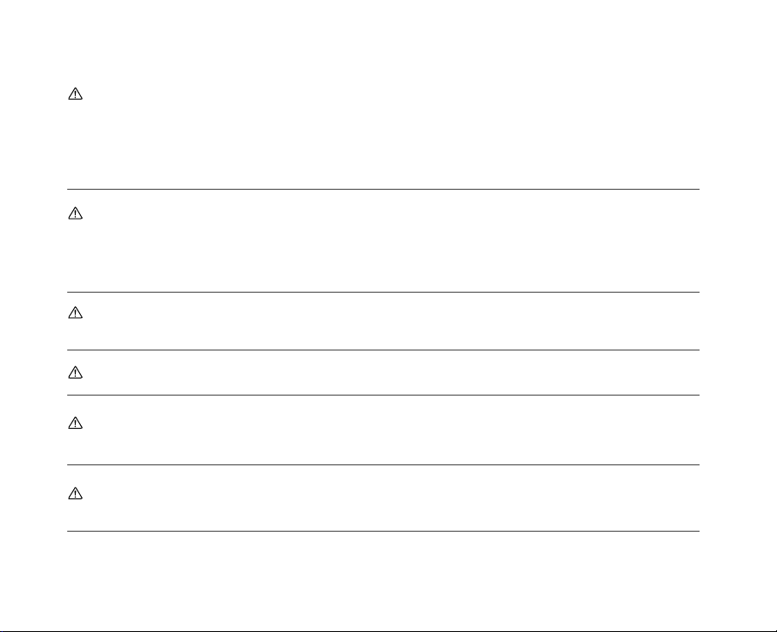Click blank text area beside the second warning icon
777x632 pixels.
pos(383,241)
